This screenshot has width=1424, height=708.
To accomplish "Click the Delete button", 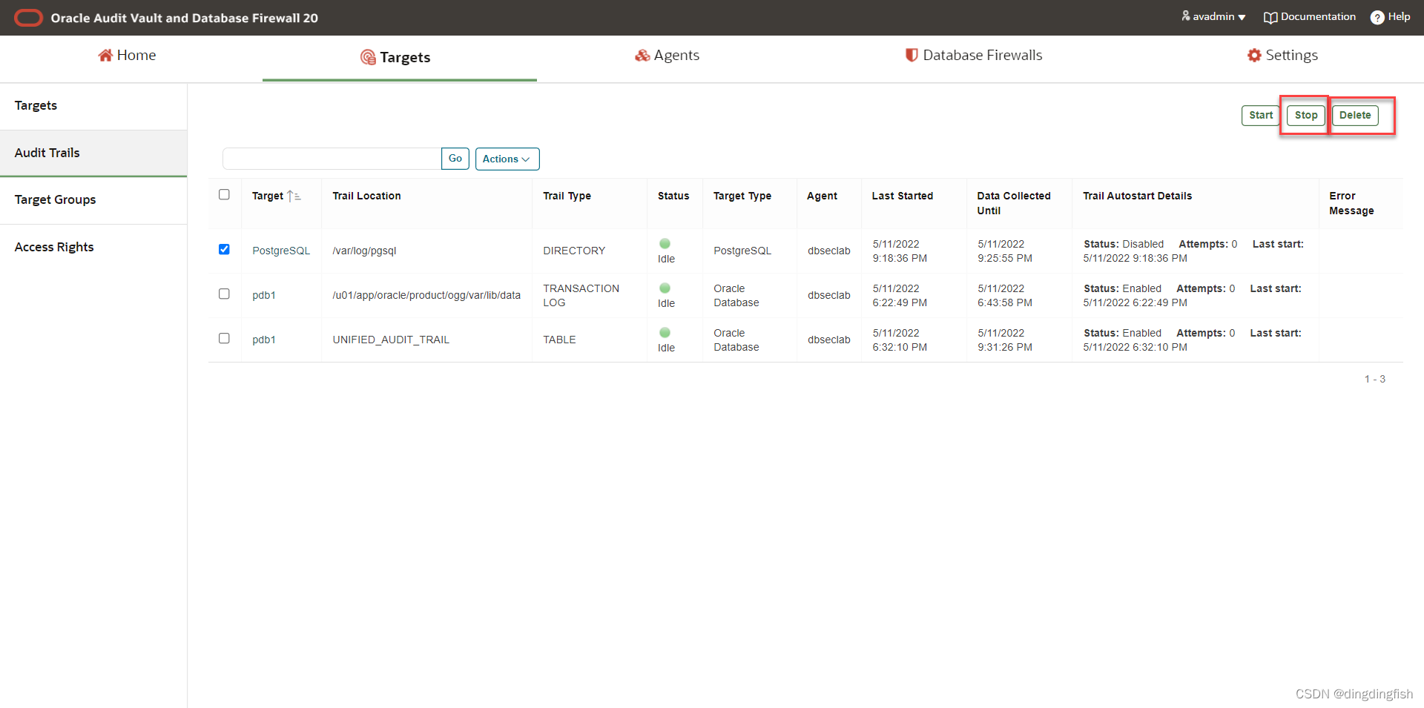I will (x=1355, y=116).
